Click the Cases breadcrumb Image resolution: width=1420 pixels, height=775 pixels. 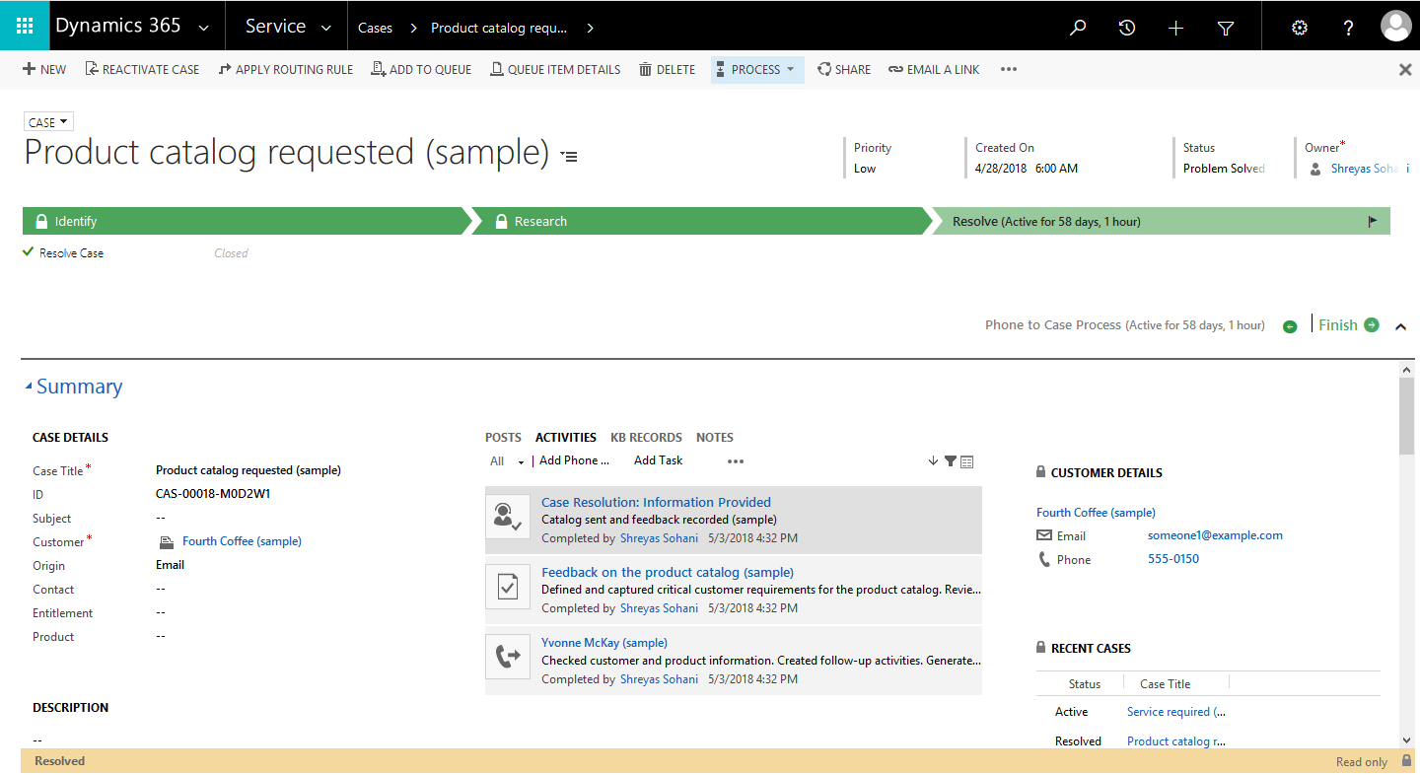(375, 28)
